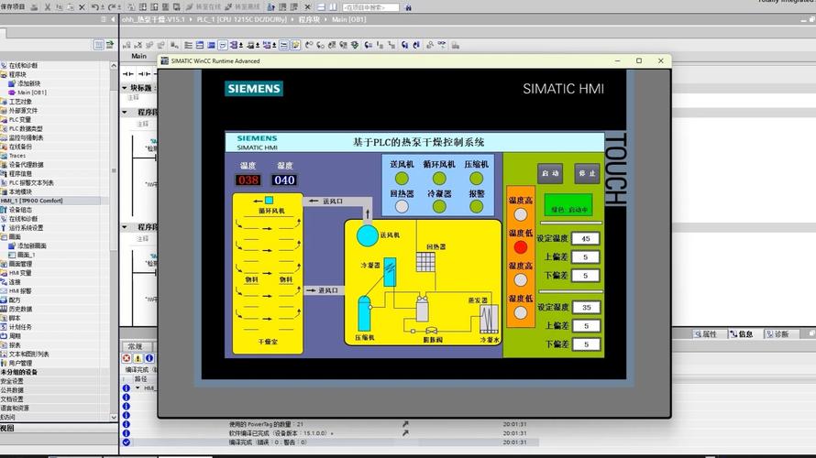Image resolution: width=816 pixels, height=458 pixels.
Task: Click the 送风机 green indicator lamp
Action: 402,179
